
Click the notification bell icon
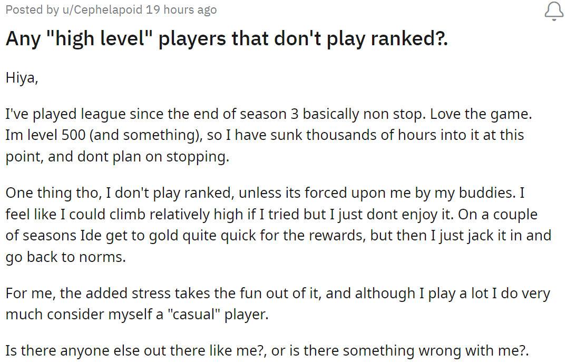(x=553, y=11)
